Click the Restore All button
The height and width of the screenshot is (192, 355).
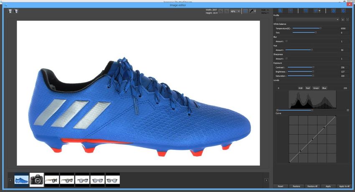312,186
